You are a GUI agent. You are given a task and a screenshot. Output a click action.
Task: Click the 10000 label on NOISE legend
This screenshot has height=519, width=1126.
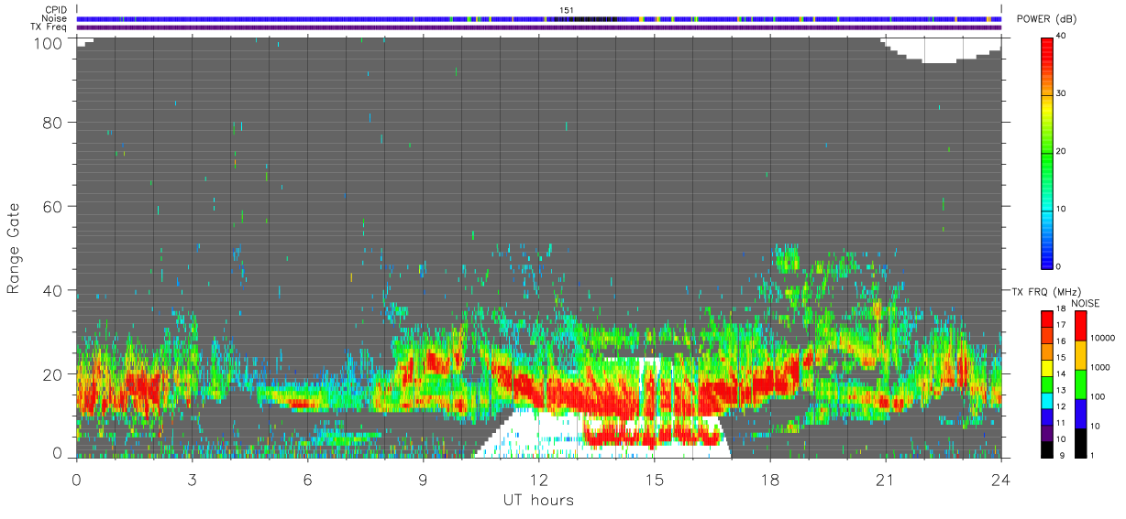1103,339
